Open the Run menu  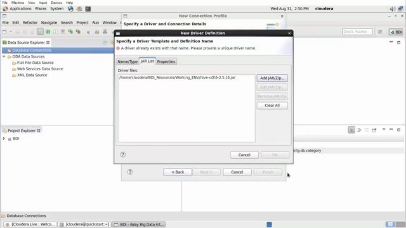click(x=96, y=23)
